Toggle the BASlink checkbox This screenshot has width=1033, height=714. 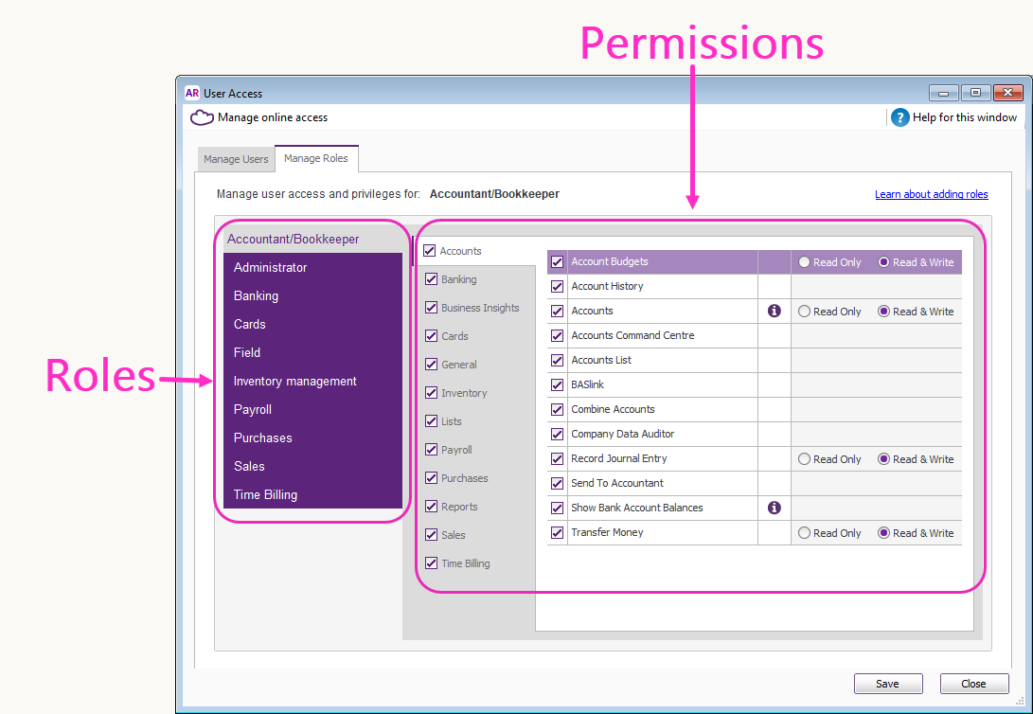(558, 384)
